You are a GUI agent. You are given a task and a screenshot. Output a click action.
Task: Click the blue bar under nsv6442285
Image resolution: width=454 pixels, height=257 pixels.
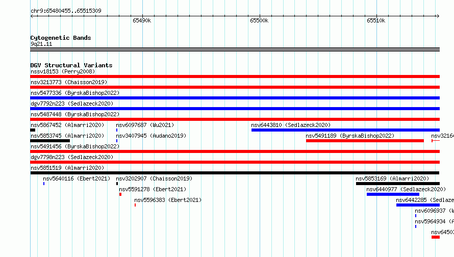click(x=418, y=205)
